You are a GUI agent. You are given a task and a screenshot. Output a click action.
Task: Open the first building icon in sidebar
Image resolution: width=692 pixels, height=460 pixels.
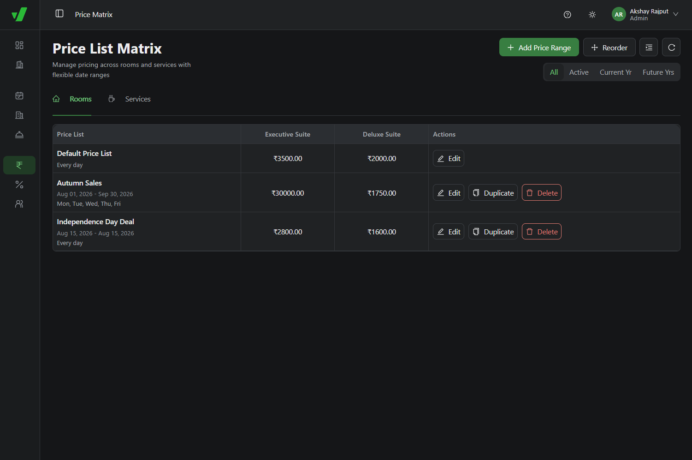tap(19, 65)
